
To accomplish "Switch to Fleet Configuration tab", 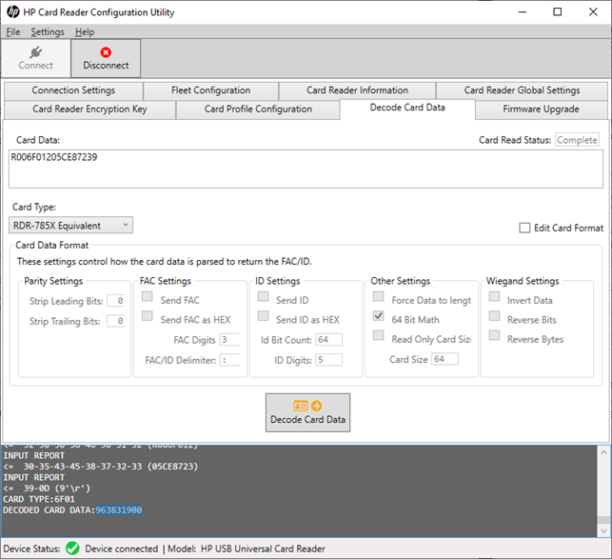I will click(x=210, y=90).
